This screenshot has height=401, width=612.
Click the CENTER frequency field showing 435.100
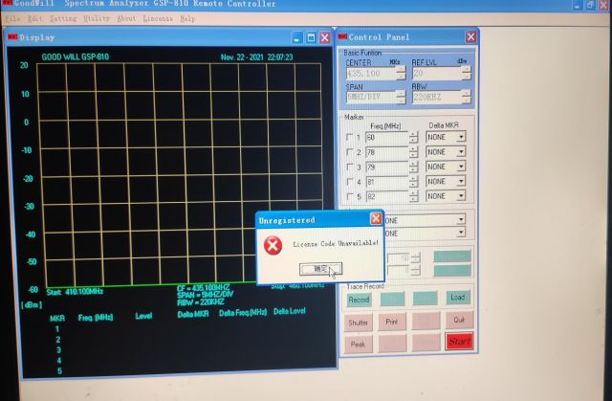tap(370, 74)
